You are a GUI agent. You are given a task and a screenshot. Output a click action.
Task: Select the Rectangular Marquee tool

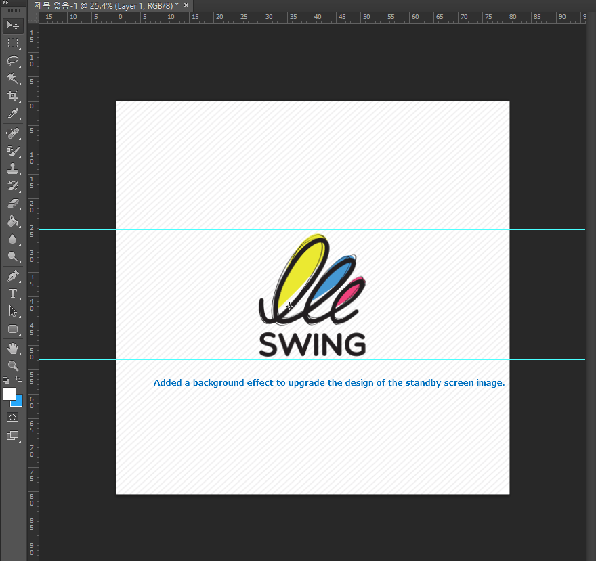(13, 43)
